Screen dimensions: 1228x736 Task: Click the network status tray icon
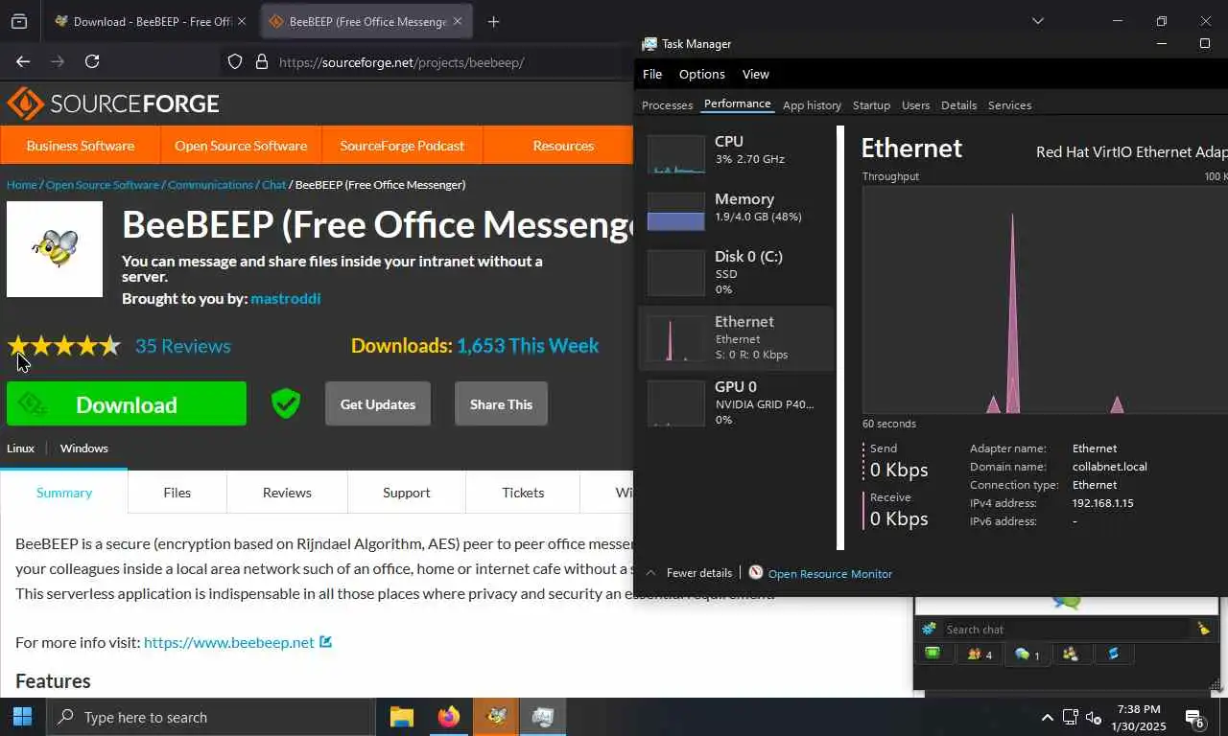click(1071, 718)
